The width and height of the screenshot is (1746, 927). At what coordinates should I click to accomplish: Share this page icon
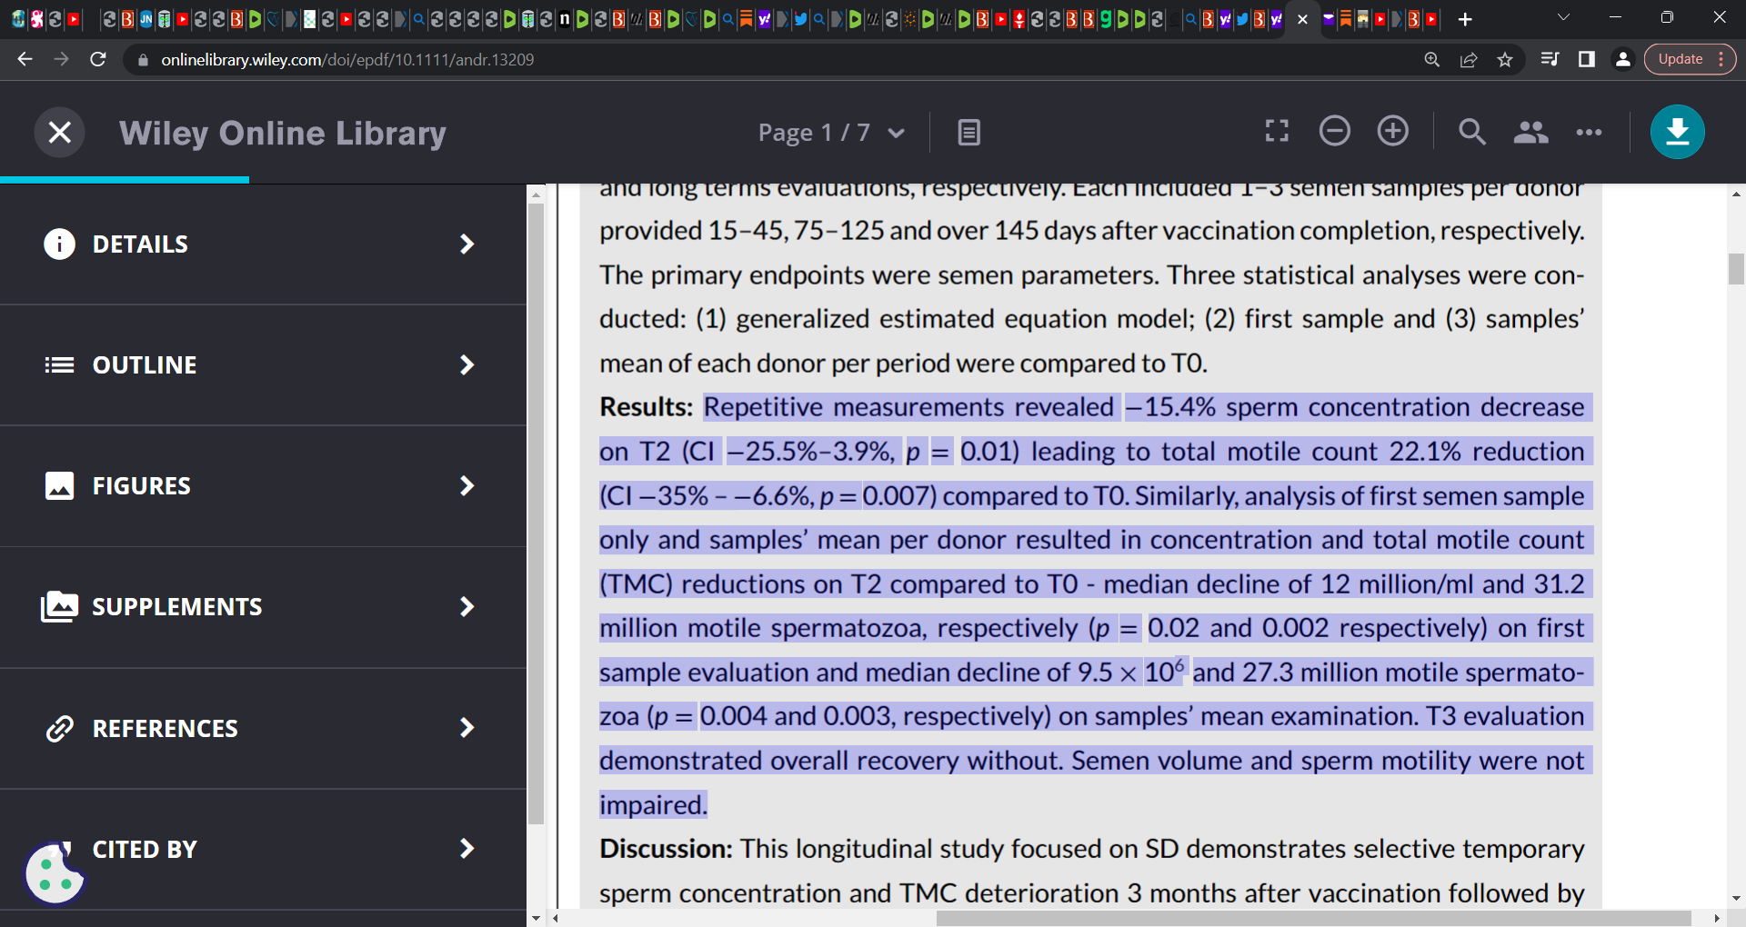[x=1468, y=60]
